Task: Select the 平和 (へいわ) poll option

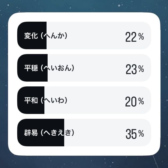Action: [84, 100]
